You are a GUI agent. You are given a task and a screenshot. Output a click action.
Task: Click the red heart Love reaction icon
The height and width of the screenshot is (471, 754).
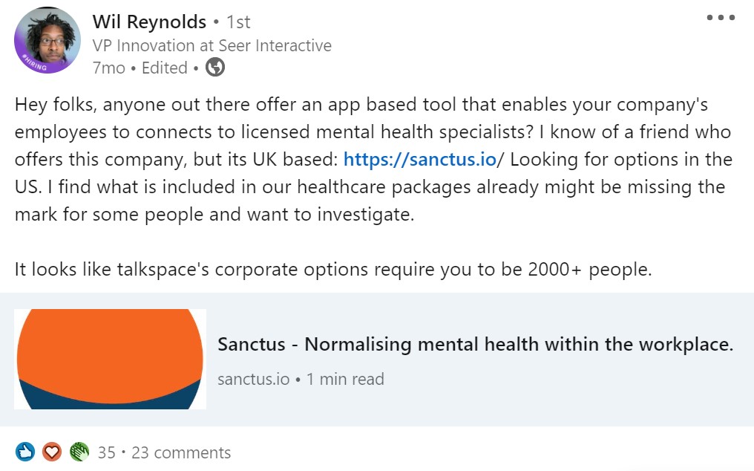click(x=52, y=452)
